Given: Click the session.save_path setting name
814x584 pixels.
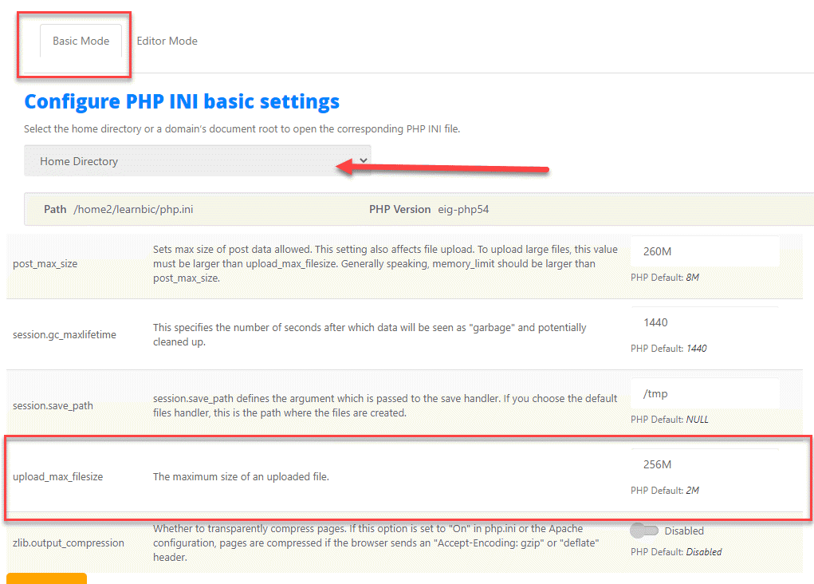Looking at the screenshot, I should click(x=53, y=406).
